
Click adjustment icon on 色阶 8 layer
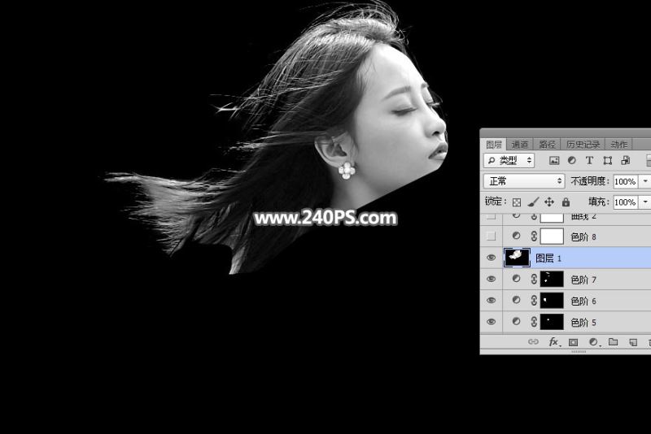tap(516, 236)
